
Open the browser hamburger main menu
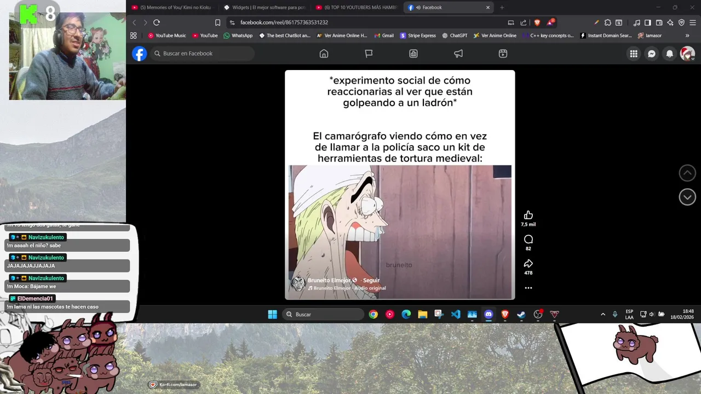[x=692, y=22]
